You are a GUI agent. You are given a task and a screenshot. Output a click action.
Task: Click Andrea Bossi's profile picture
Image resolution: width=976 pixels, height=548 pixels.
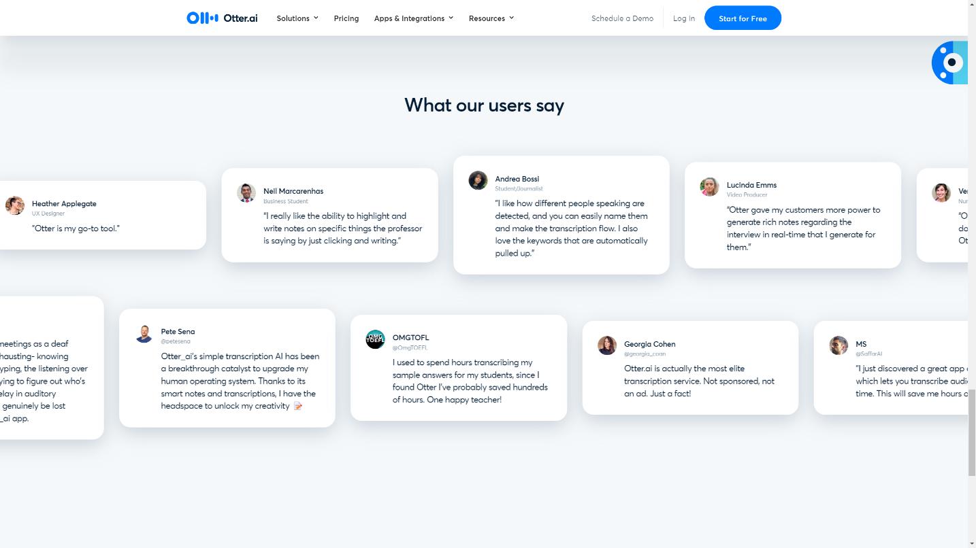pos(478,180)
